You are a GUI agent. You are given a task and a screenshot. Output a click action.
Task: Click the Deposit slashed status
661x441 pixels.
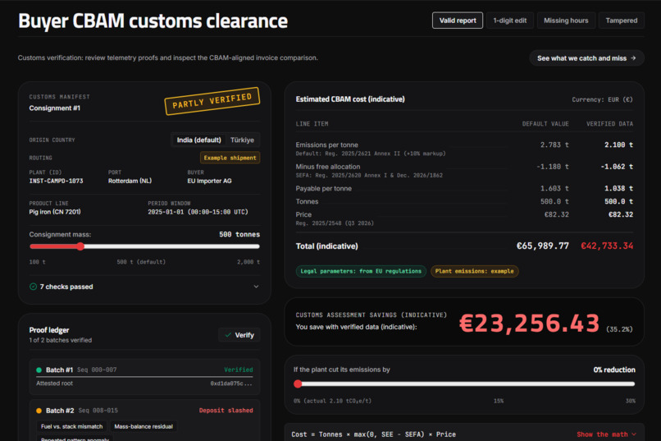(226, 410)
